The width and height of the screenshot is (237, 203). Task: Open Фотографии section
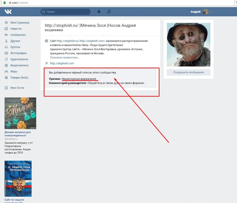click(x=18, y=53)
